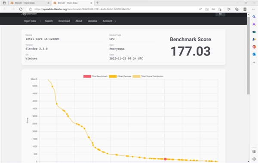258x163 pixels.
Task: Open the Updates page
Action: click(x=92, y=21)
